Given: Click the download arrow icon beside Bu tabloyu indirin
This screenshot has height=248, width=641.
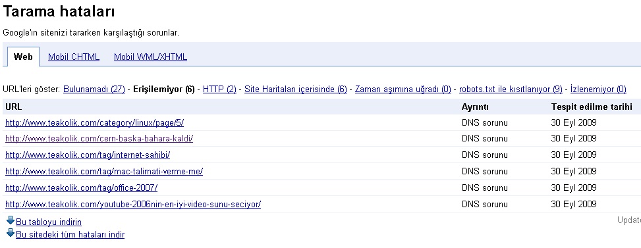Looking at the screenshot, I should coord(11,220).
